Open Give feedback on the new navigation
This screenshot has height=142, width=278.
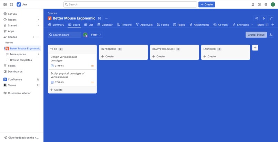(21, 138)
